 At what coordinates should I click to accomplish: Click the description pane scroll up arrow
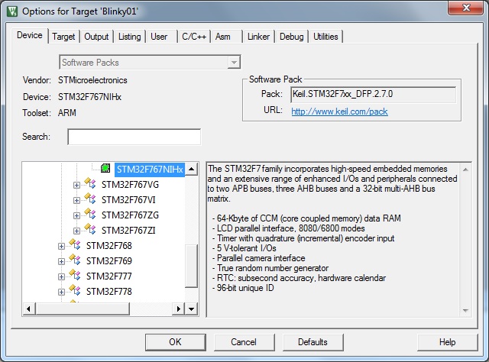(465, 170)
